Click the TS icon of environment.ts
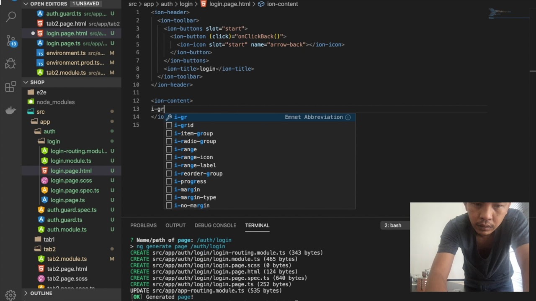Screen dimensions: 536x301 pyautogui.click(x=40, y=53)
